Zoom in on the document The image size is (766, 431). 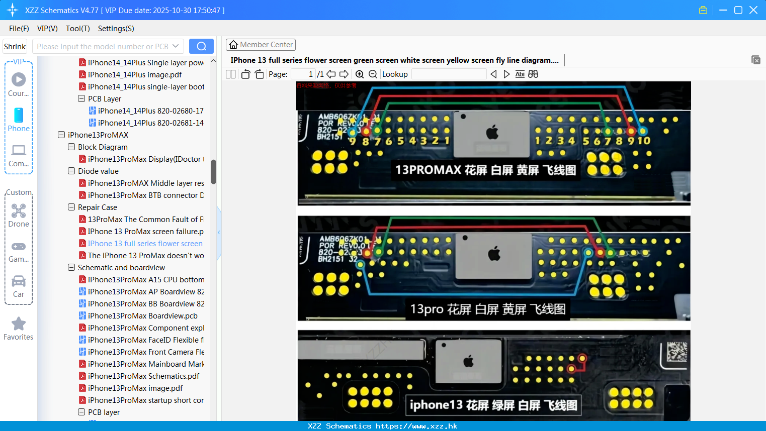pyautogui.click(x=360, y=74)
